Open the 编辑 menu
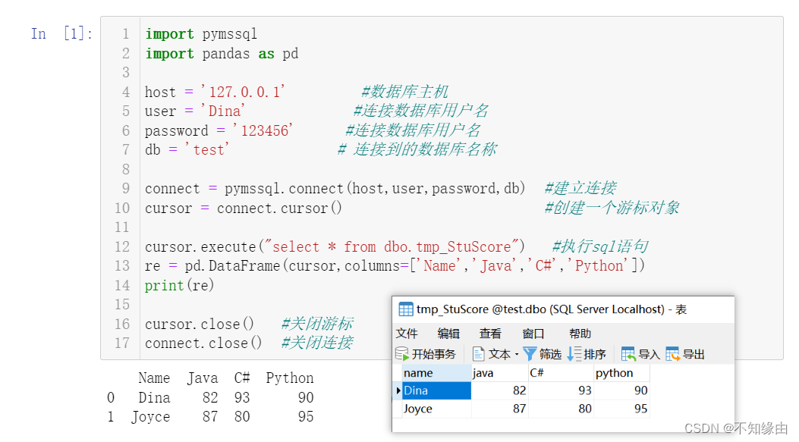Image resolution: width=799 pixels, height=442 pixels. click(448, 334)
